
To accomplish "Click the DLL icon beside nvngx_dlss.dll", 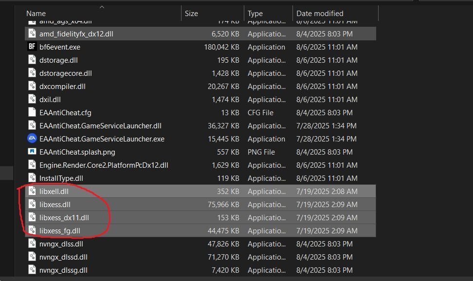I will point(32,243).
